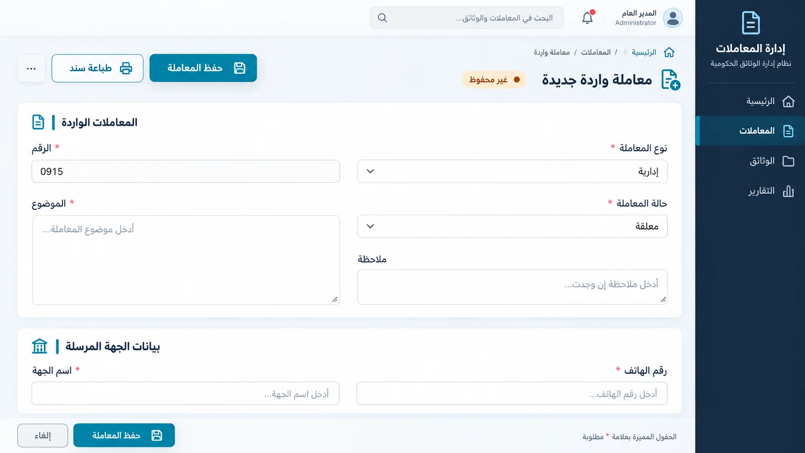
Task: Click resize handle of ملاحظة textarea
Action: click(663, 299)
